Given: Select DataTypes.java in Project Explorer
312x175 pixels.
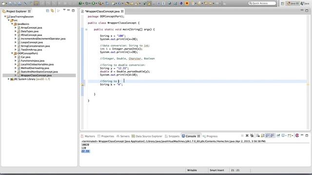Looking at the screenshot, I should pos(30,31).
